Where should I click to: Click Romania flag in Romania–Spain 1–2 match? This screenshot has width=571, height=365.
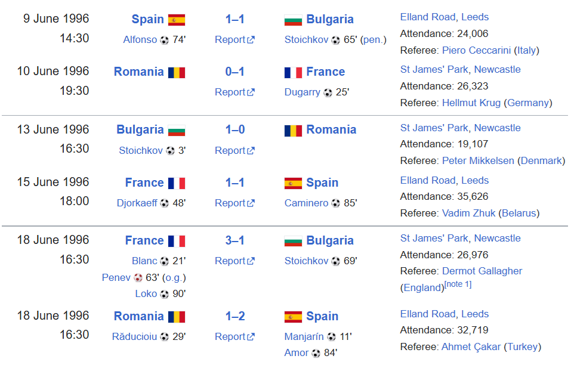click(x=177, y=317)
